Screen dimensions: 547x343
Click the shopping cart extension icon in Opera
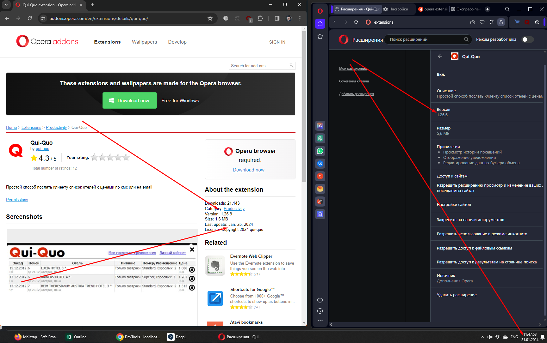pos(517,22)
